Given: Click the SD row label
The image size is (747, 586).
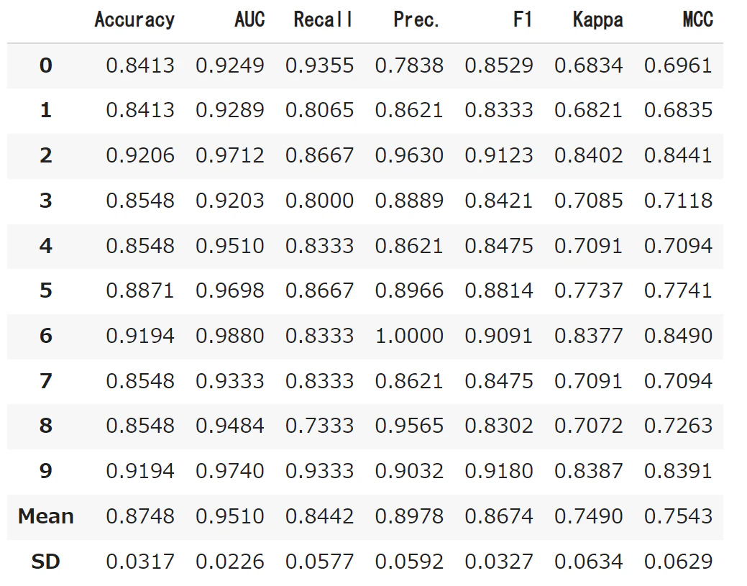Looking at the screenshot, I should click(x=46, y=562).
